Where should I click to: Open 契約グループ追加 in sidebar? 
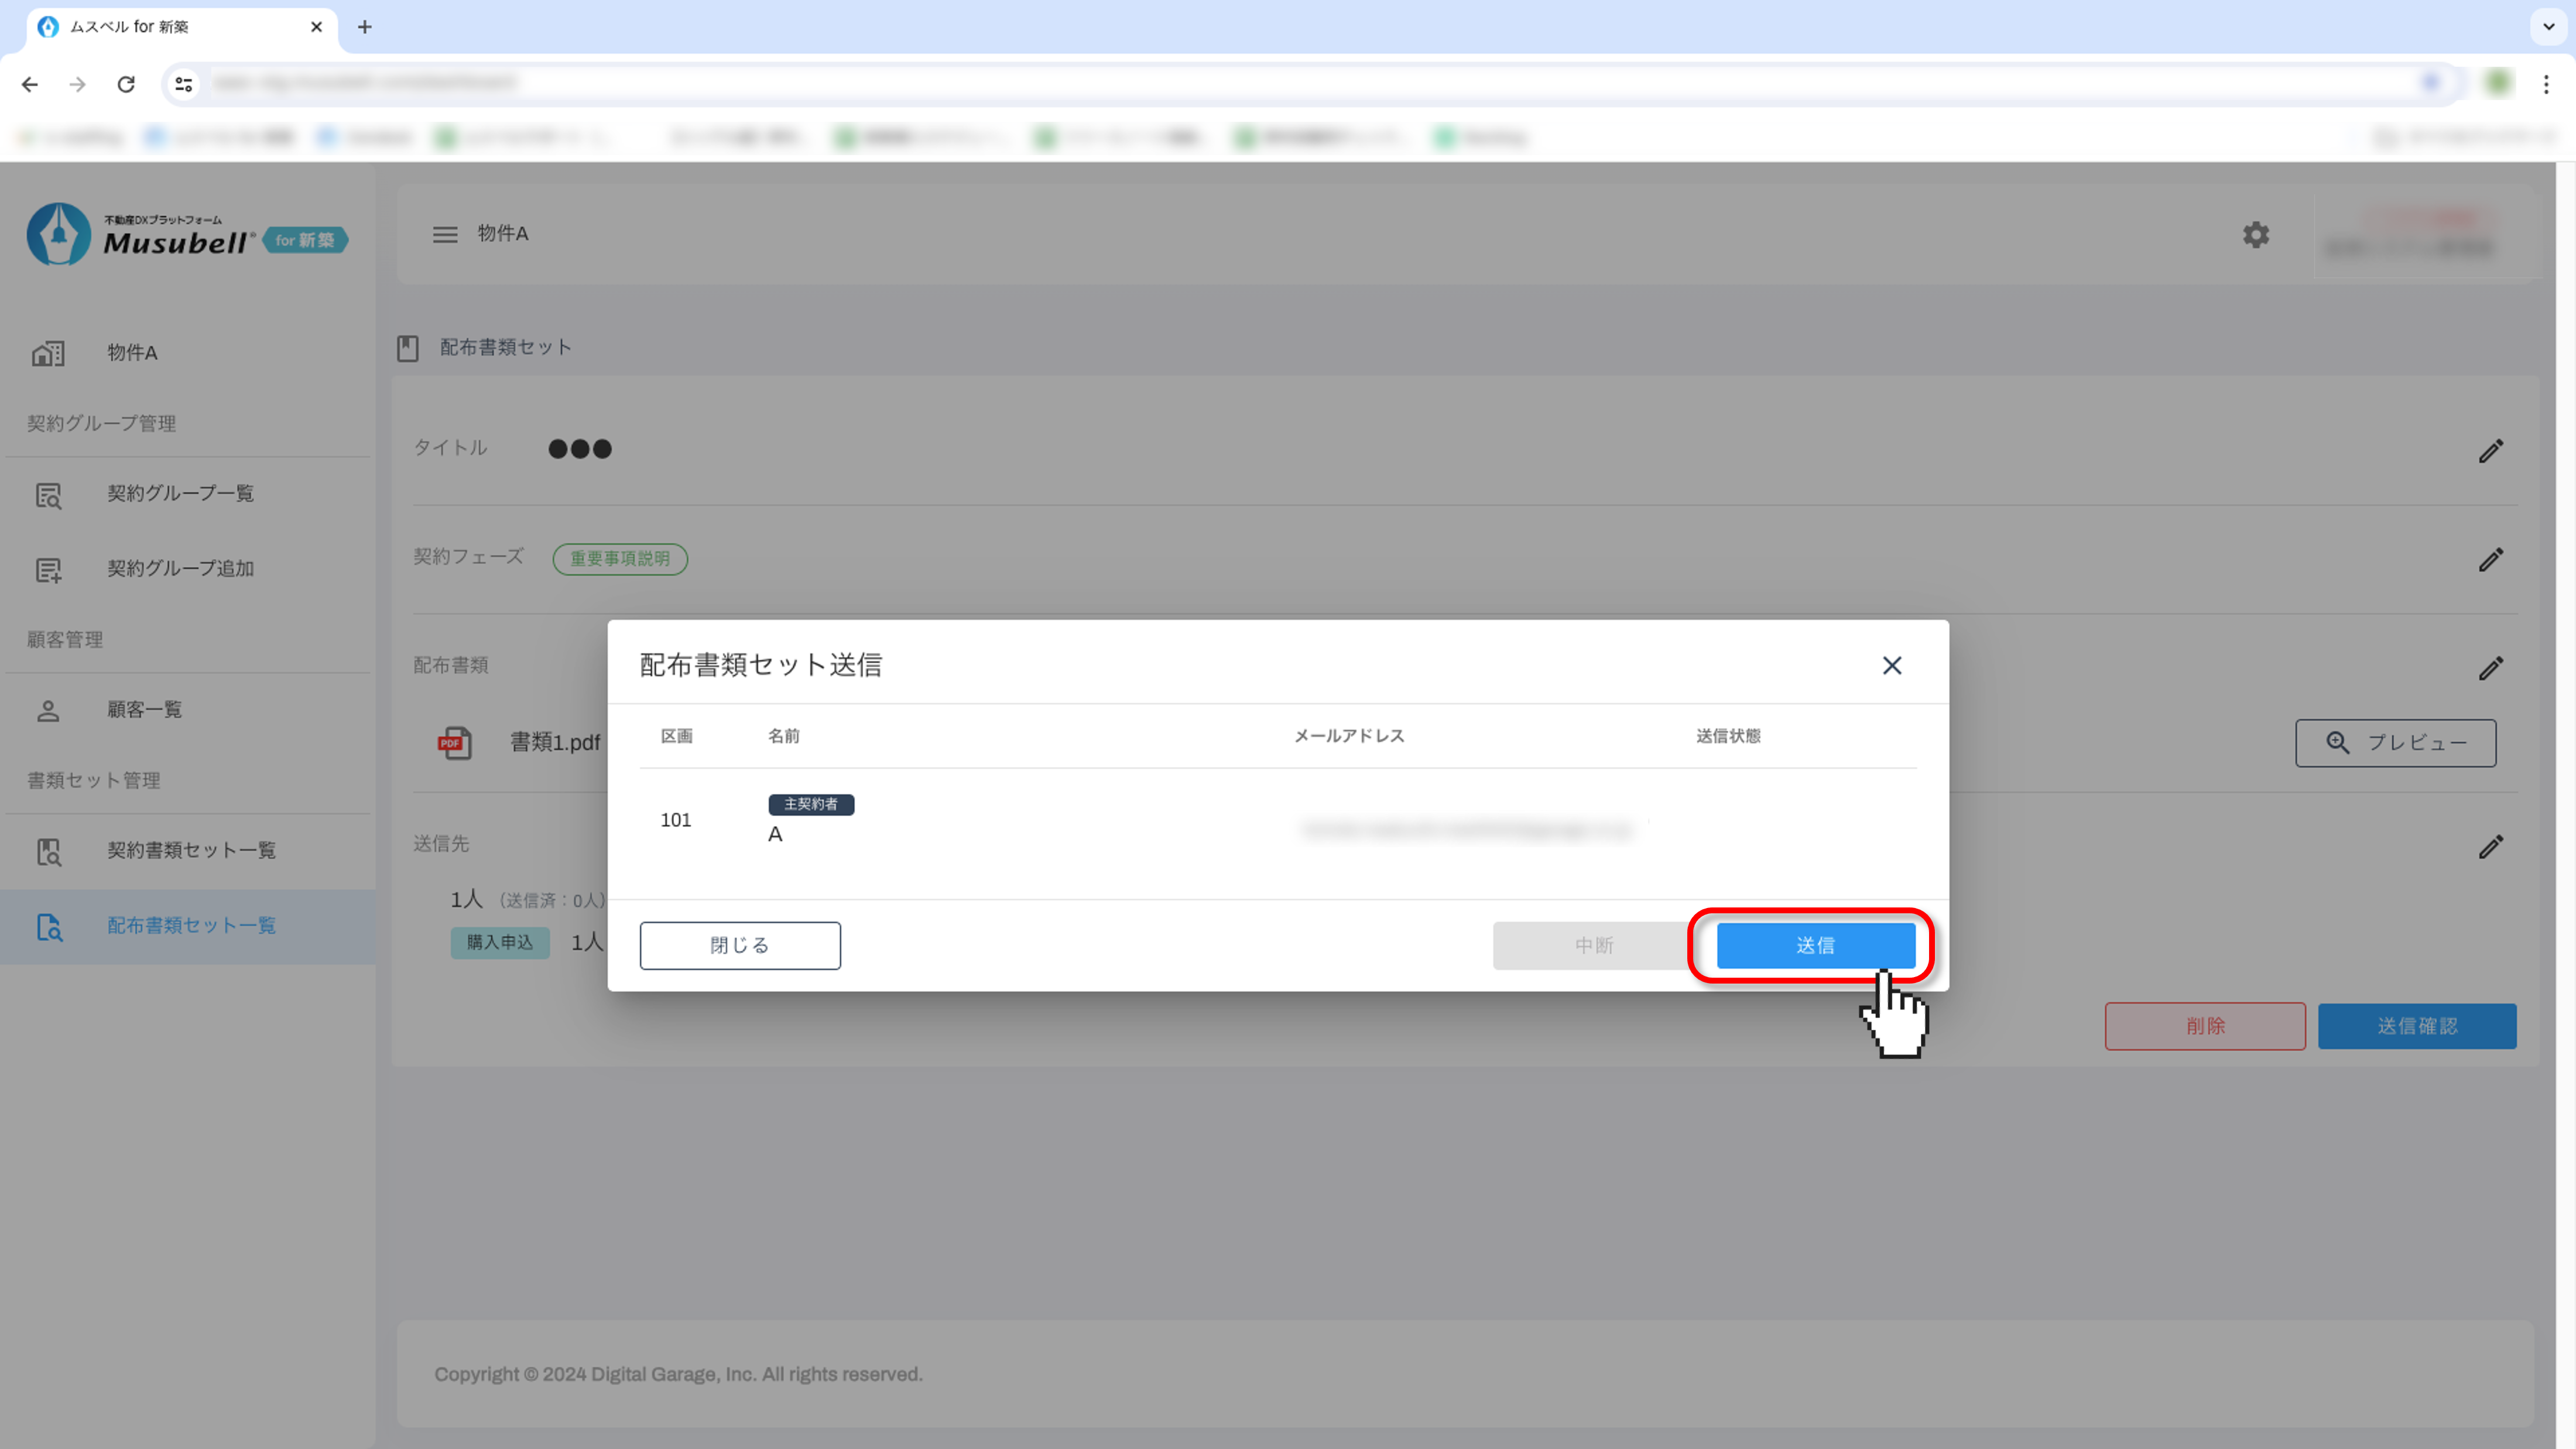coord(181,568)
